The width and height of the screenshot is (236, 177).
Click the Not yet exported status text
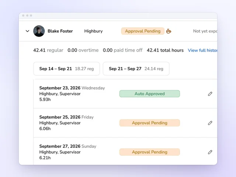click(x=205, y=31)
